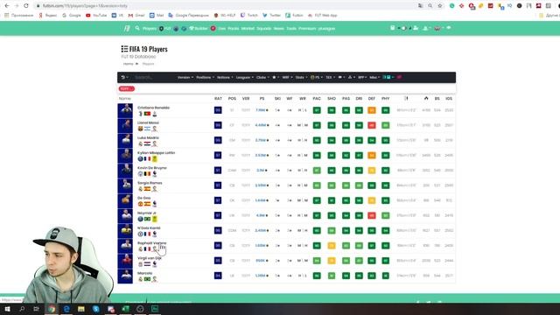Viewport: 560px width, 315px height.
Task: Open Luka Modric's player page
Action: click(148, 137)
